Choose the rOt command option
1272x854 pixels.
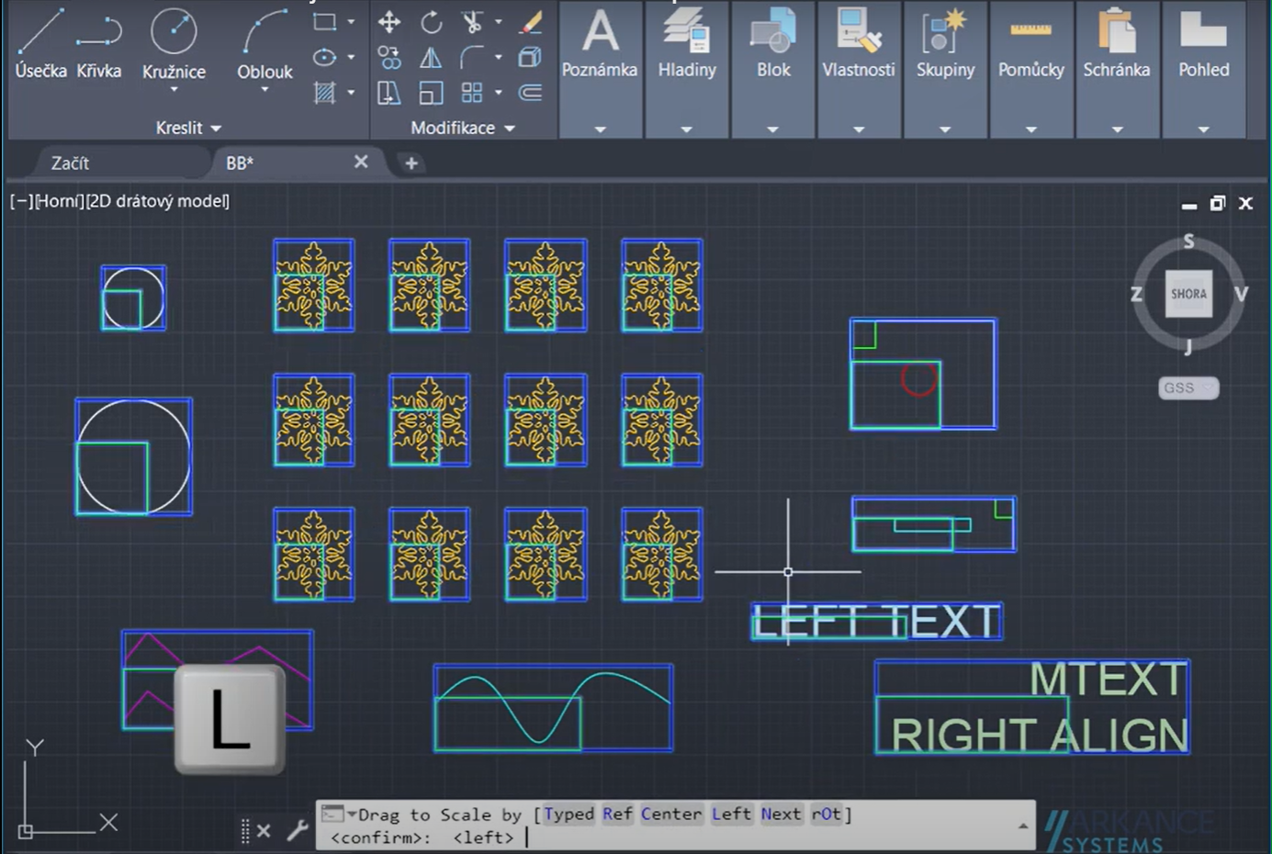(826, 814)
